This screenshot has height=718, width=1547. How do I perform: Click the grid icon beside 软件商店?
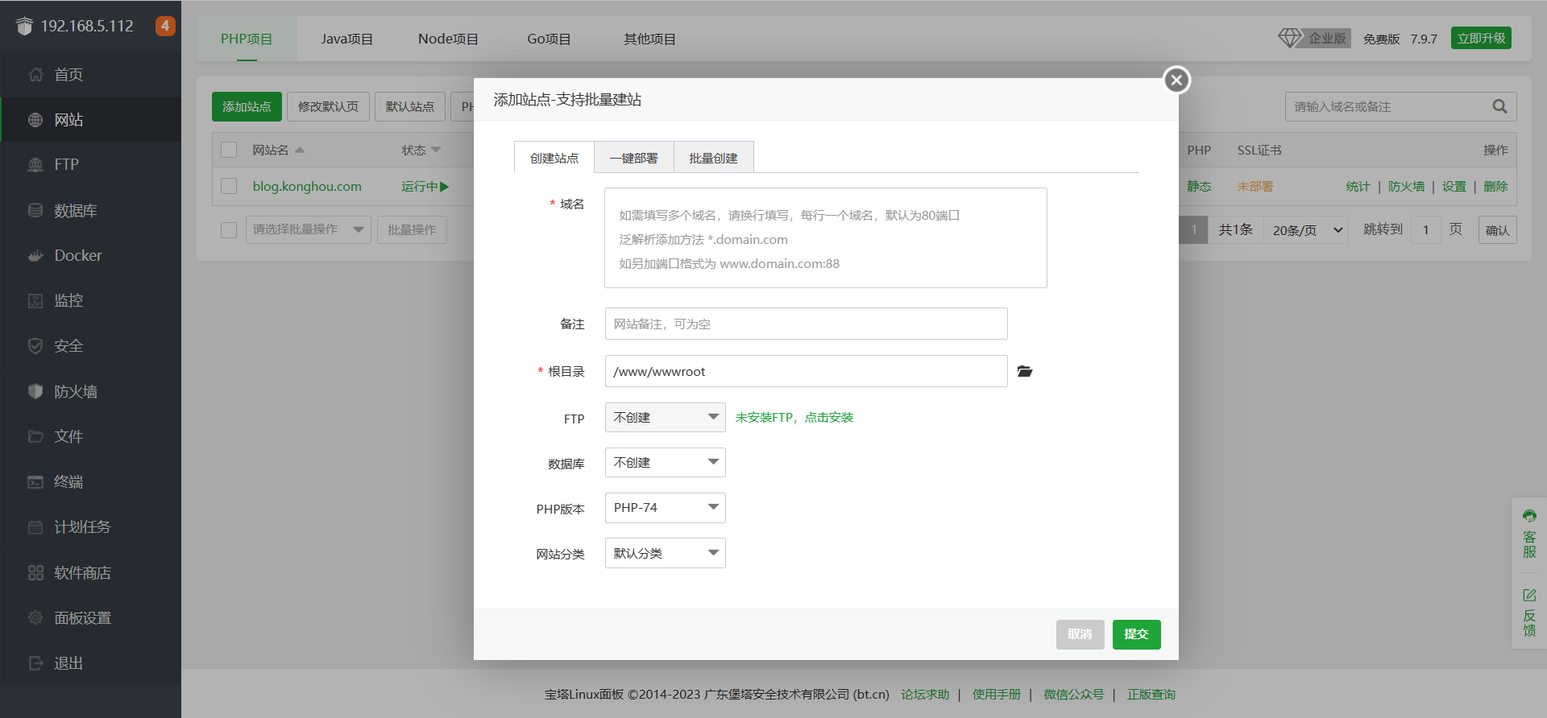coord(35,573)
